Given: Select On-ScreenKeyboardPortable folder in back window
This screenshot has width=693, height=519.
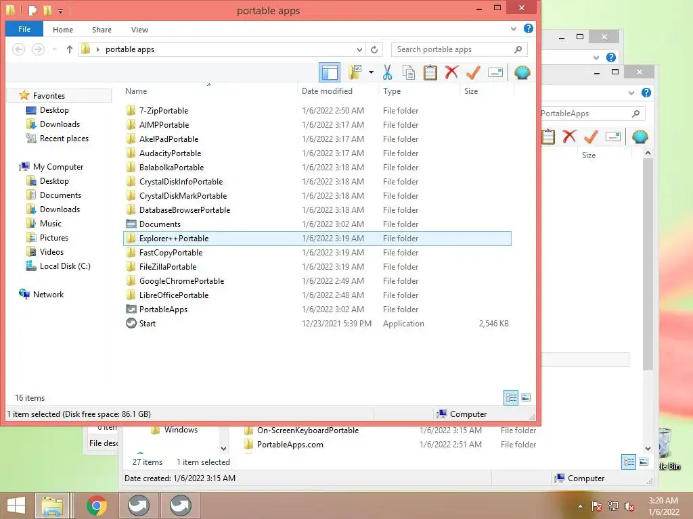Looking at the screenshot, I should (x=308, y=430).
